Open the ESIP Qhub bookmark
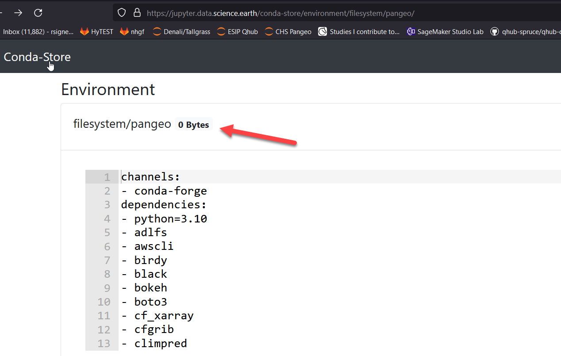 tap(237, 32)
